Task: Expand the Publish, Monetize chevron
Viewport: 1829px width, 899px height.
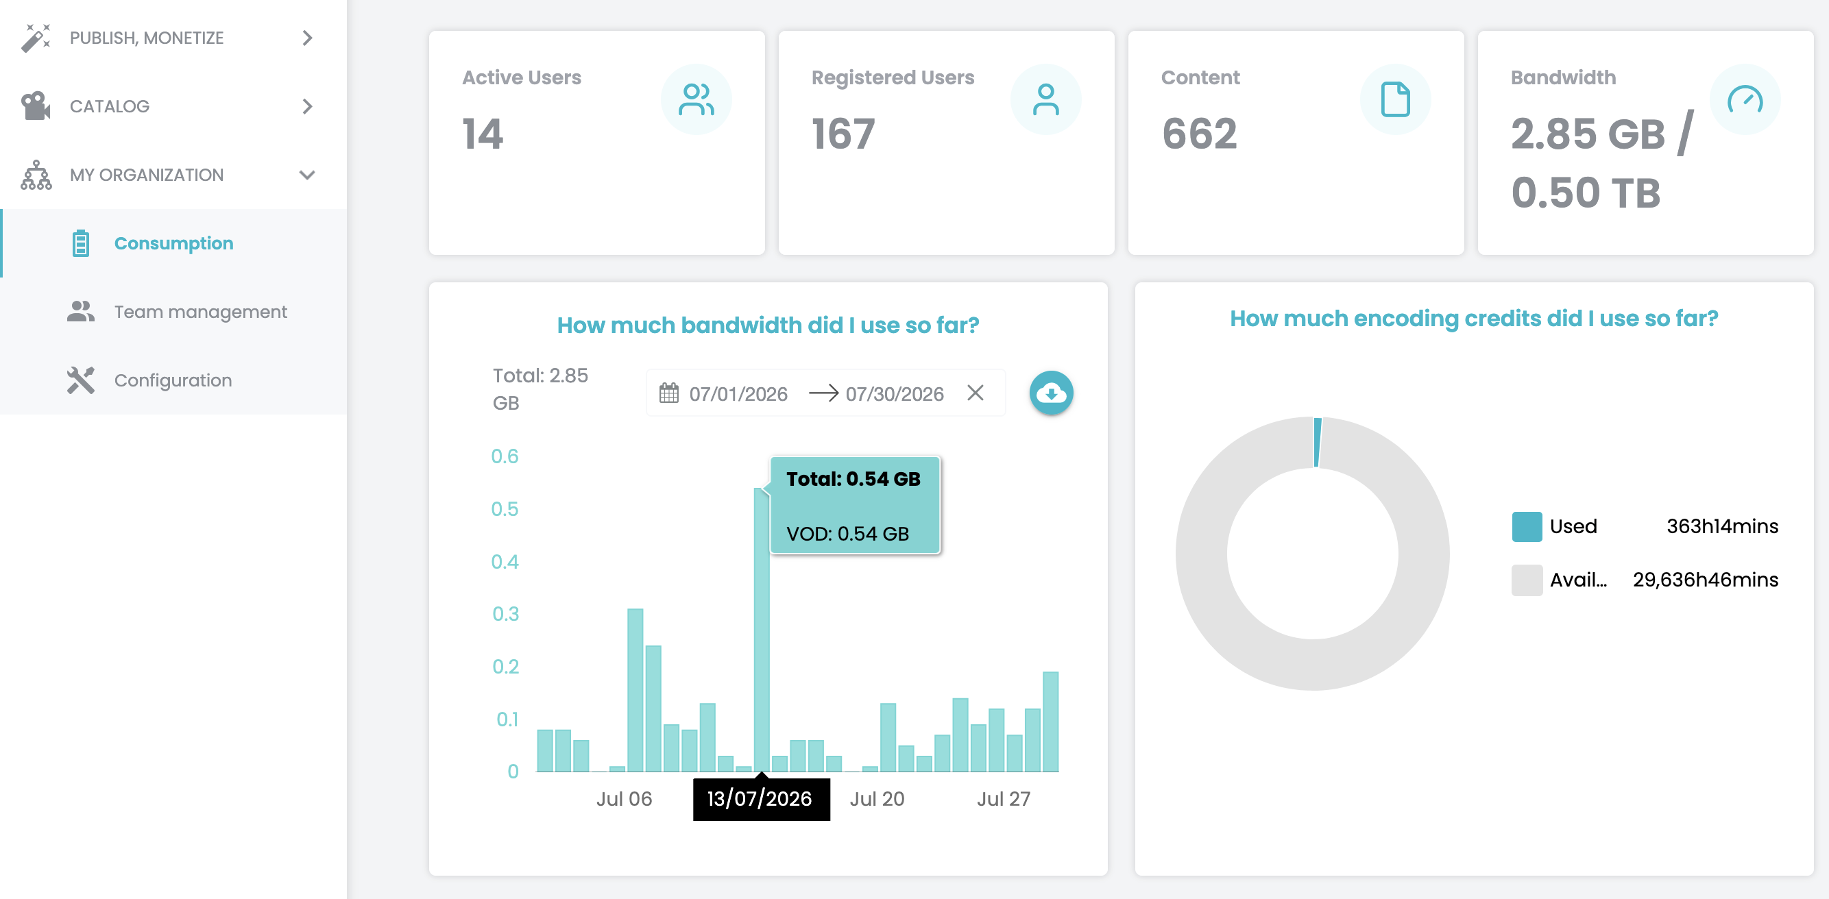Action: coord(307,38)
